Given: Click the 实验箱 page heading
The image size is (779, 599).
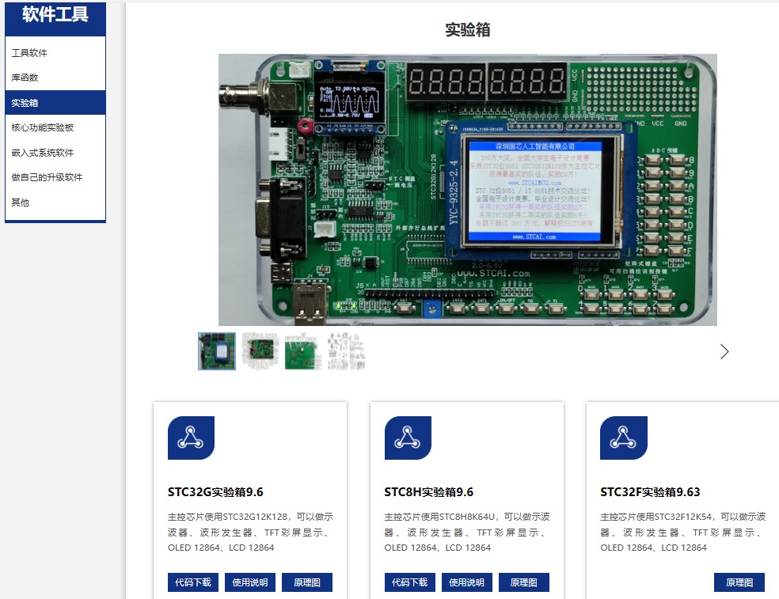Looking at the screenshot, I should 468,30.
